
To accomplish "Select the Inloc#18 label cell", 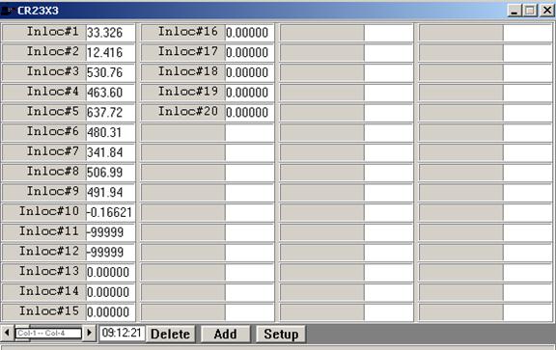I will click(183, 72).
